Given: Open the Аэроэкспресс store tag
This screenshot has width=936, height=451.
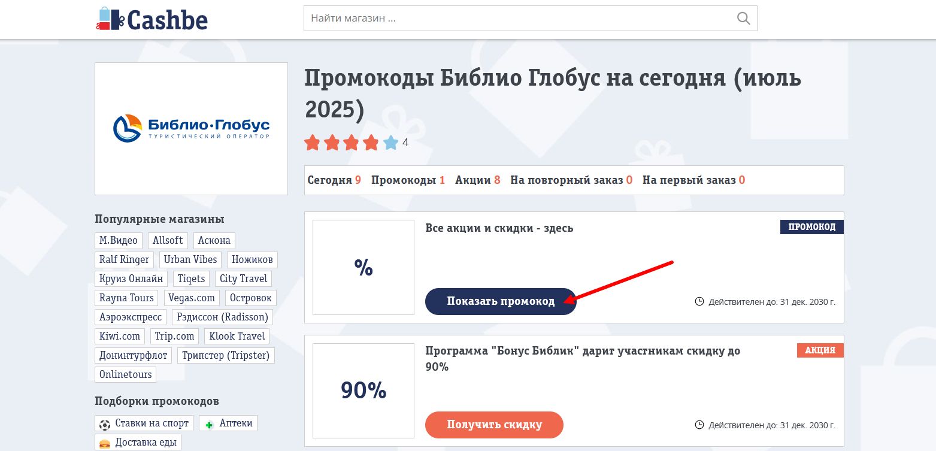Looking at the screenshot, I should pos(131,317).
